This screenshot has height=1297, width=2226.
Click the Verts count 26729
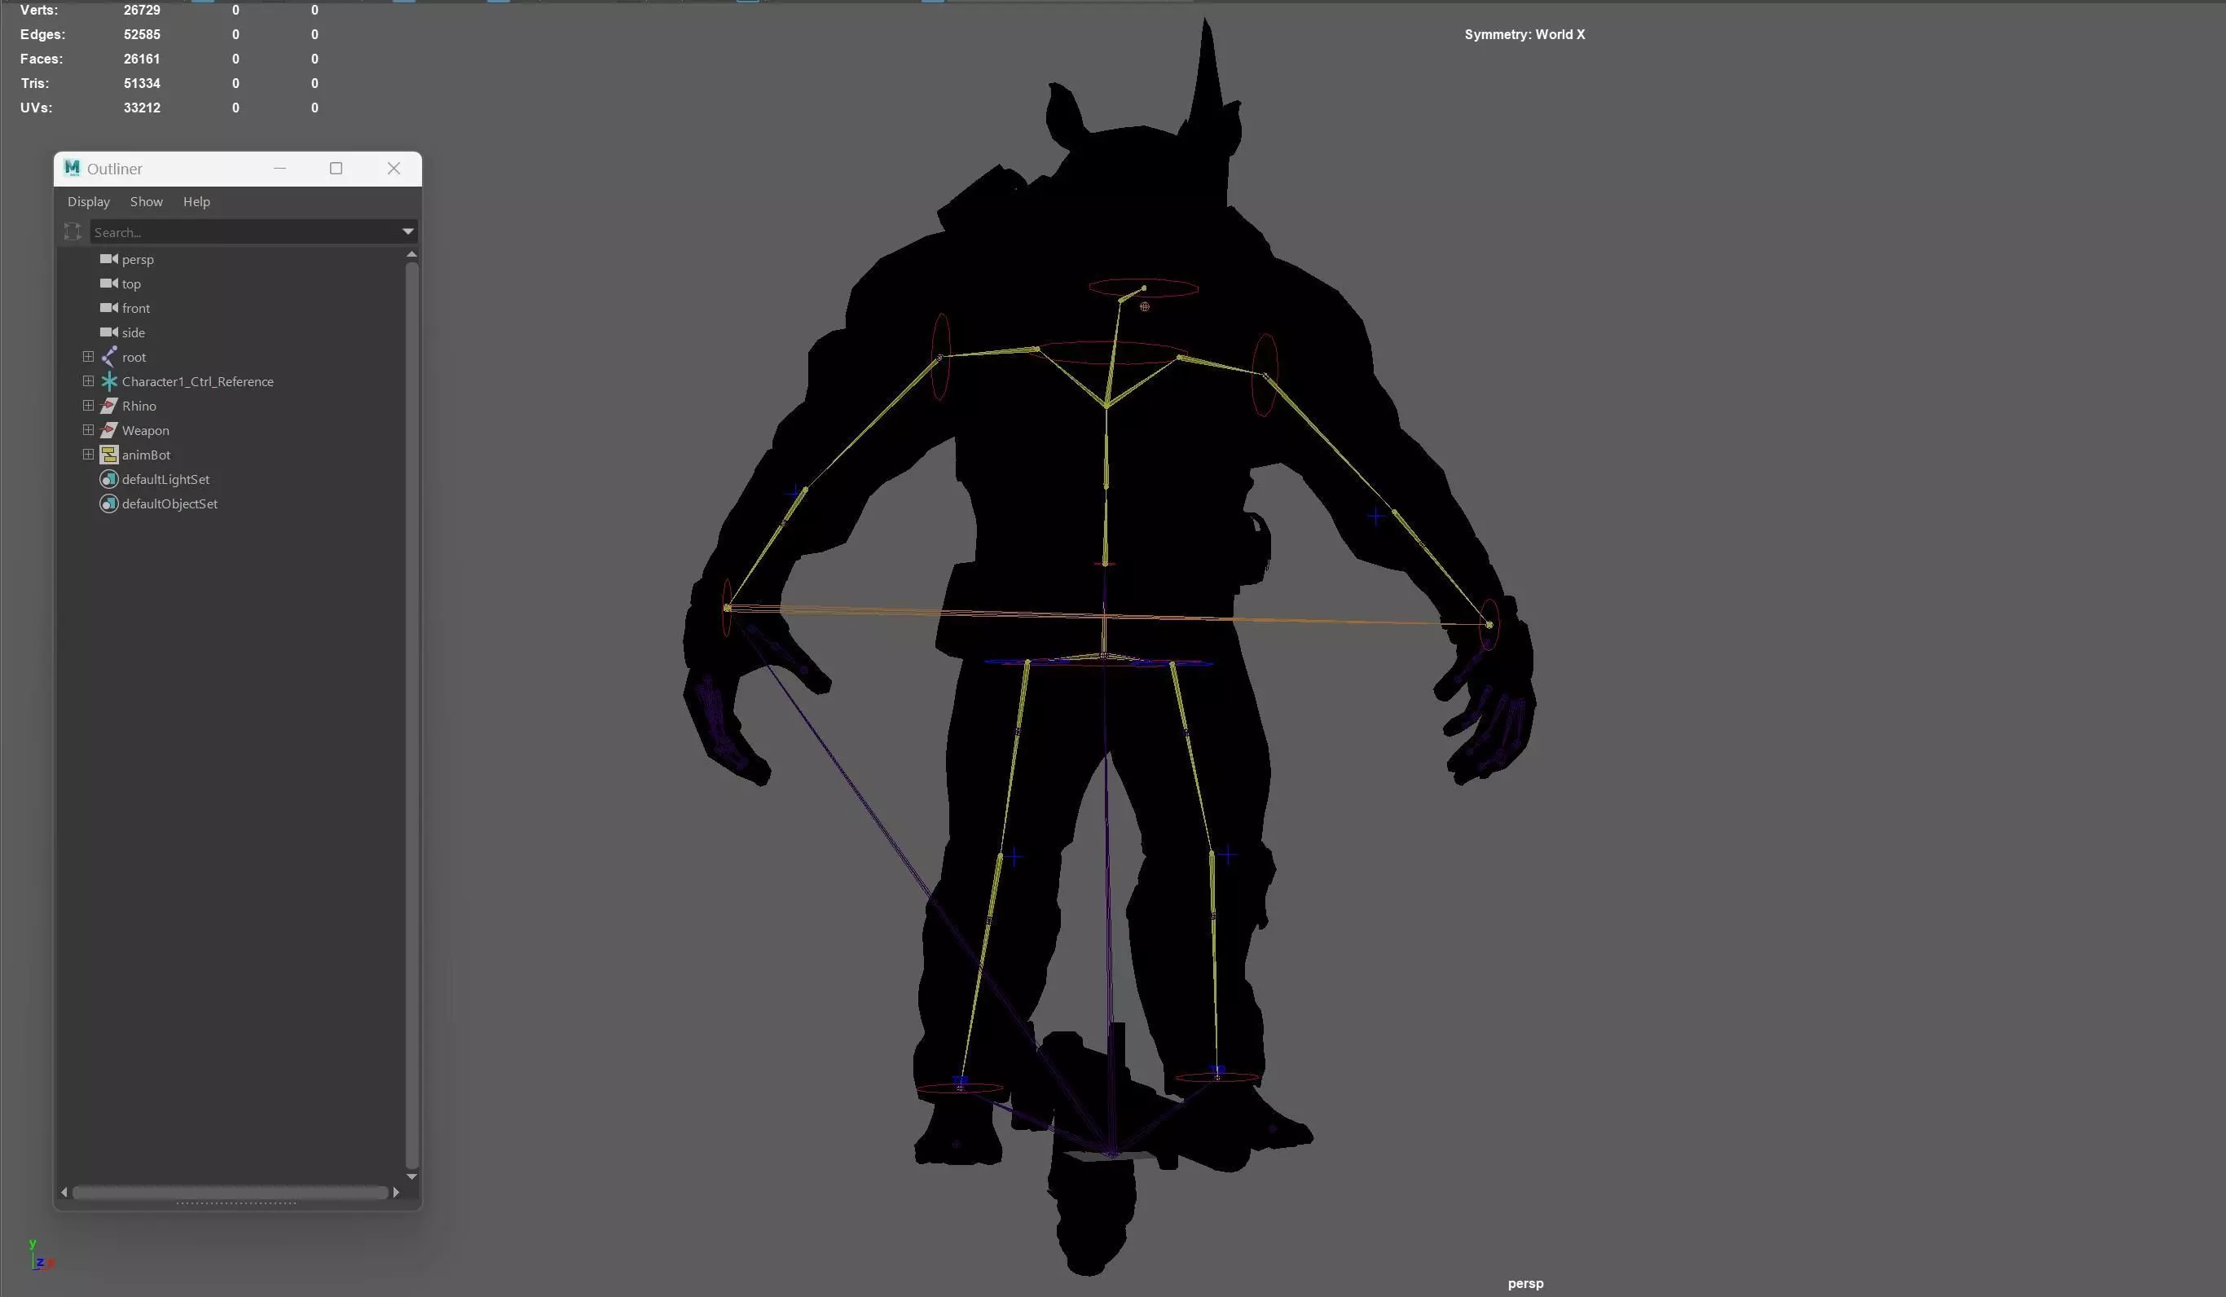141,10
